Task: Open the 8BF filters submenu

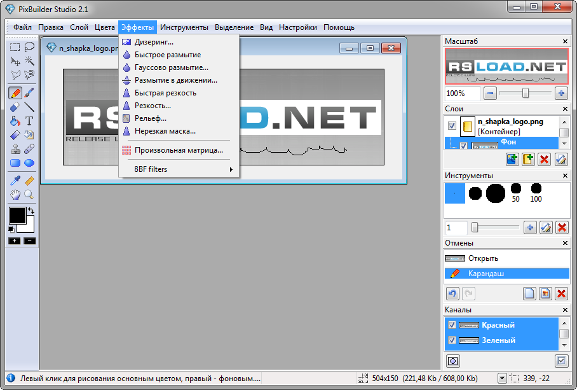Action: coord(179,169)
